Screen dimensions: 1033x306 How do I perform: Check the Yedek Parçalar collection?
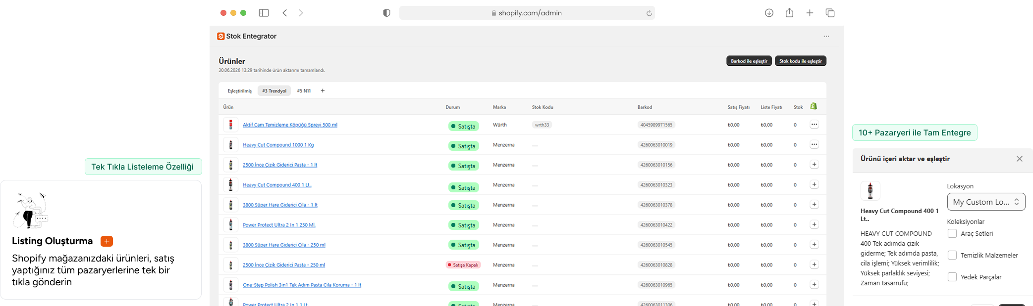pyautogui.click(x=952, y=277)
